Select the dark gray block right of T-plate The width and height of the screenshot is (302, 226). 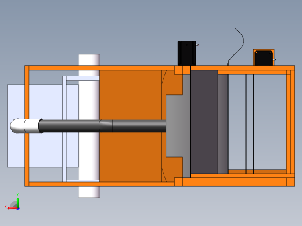pos(204,122)
